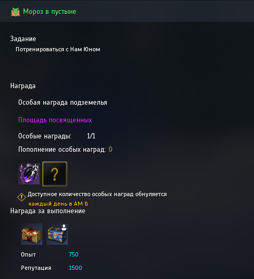Click the yellow diamond warning icon
The width and height of the screenshot is (254, 279).
coord(21,197)
